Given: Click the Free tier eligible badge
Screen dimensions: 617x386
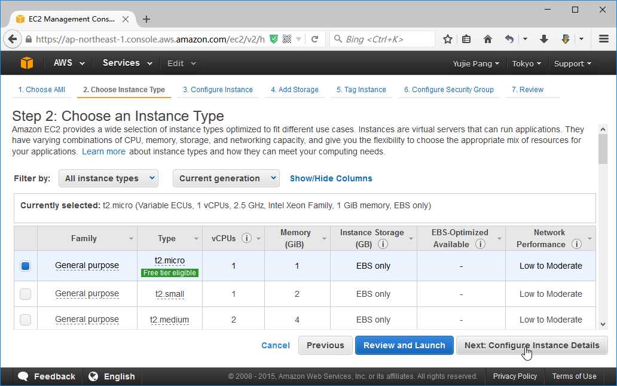Looking at the screenshot, I should point(170,273).
